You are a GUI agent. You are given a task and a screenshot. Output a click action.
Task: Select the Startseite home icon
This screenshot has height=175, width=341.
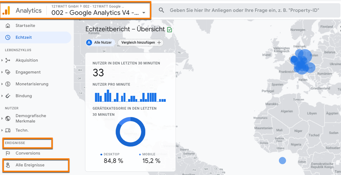9,25
